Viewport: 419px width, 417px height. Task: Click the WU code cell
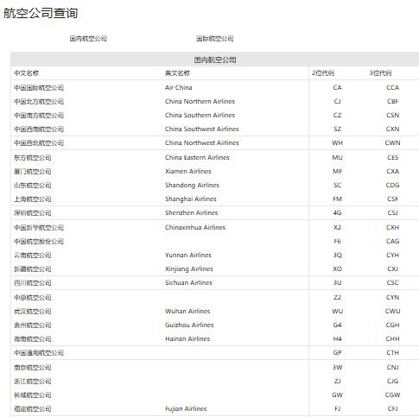[337, 311]
